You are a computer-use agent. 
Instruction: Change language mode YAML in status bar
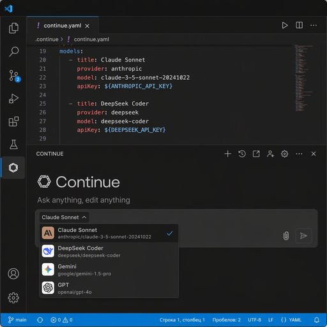click(x=291, y=320)
